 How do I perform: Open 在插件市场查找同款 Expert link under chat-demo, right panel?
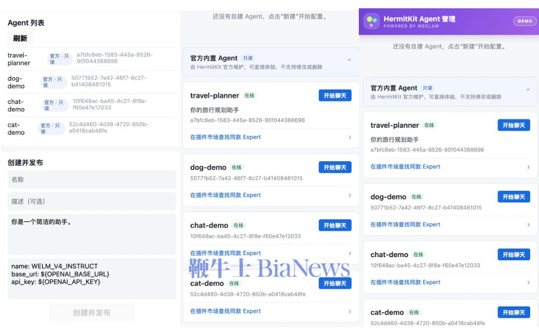coord(405,282)
